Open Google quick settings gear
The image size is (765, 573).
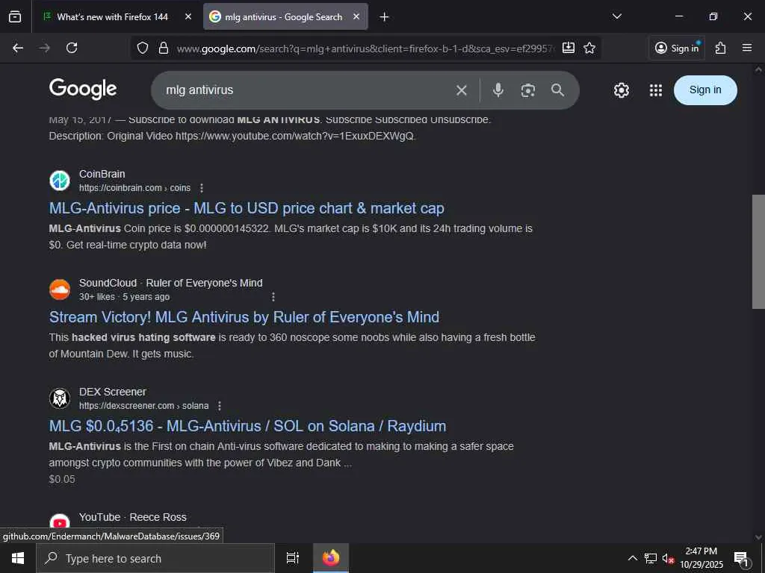coord(621,90)
